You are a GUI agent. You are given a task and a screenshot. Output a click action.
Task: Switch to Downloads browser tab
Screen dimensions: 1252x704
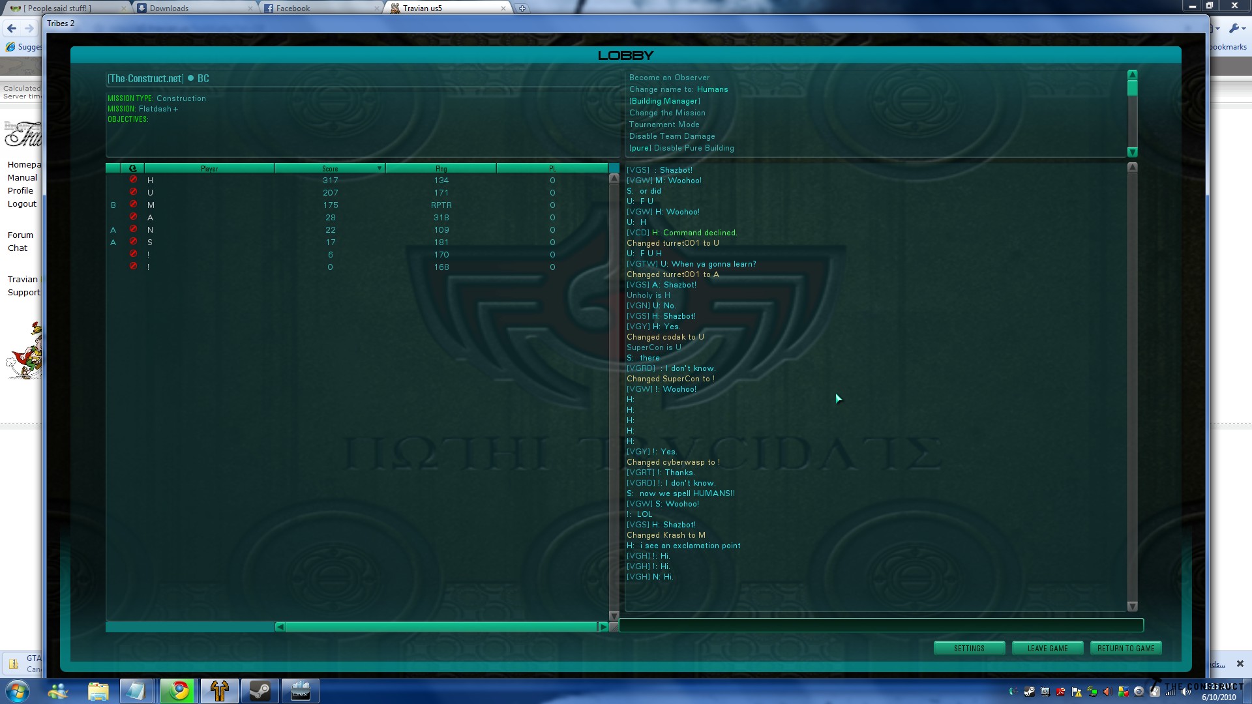[196, 8]
